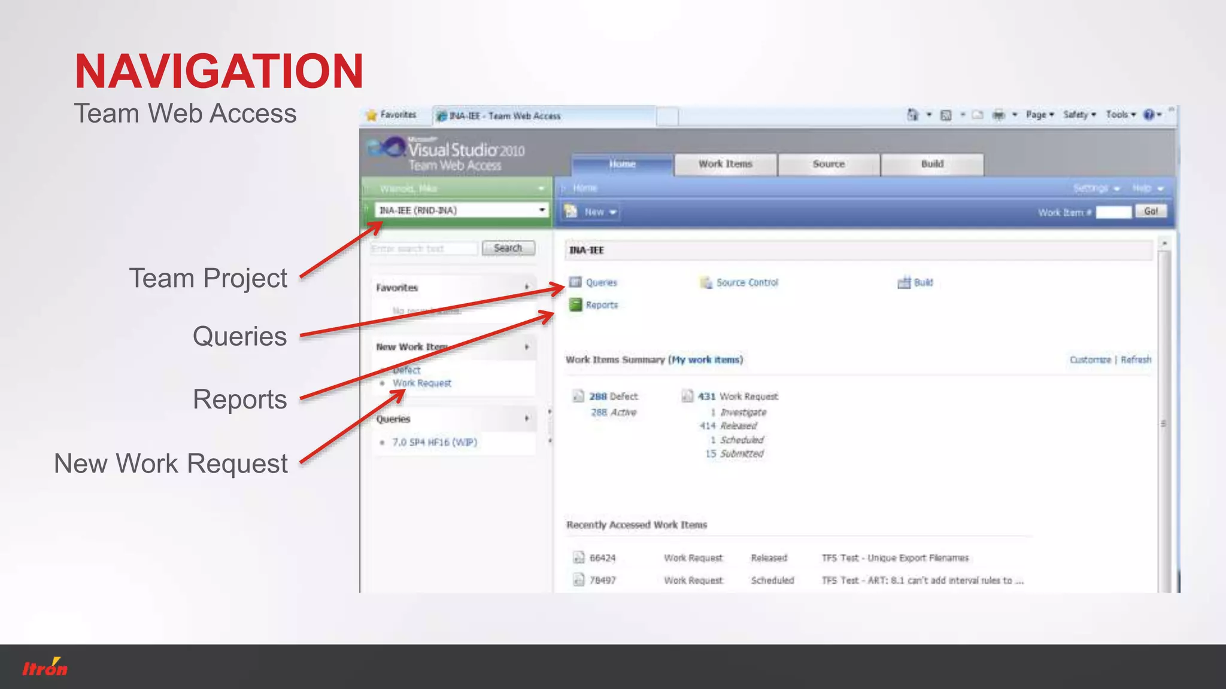The height and width of the screenshot is (689, 1226).
Task: Click the Search button
Action: pos(508,248)
